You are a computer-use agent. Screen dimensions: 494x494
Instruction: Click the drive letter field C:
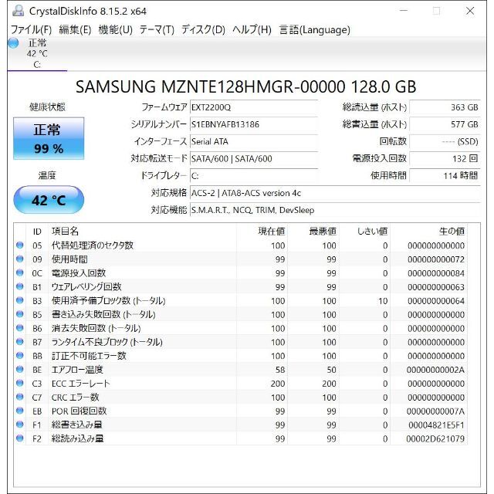254,176
